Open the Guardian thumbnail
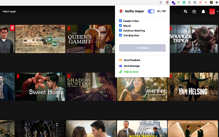The image size is (219, 137). click(142, 89)
